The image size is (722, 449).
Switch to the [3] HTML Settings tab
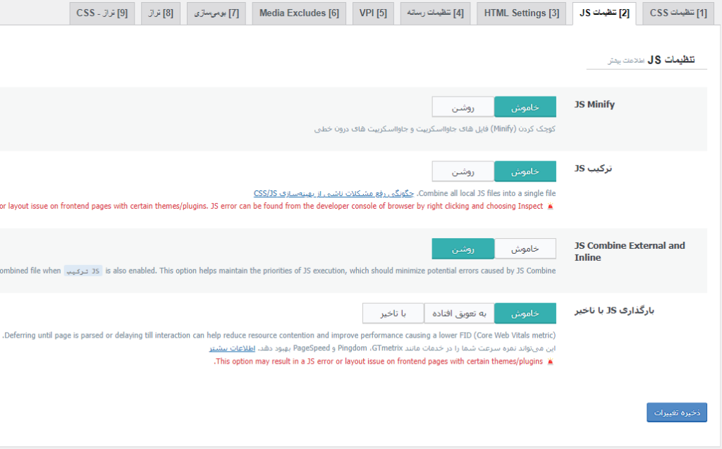tap(521, 13)
